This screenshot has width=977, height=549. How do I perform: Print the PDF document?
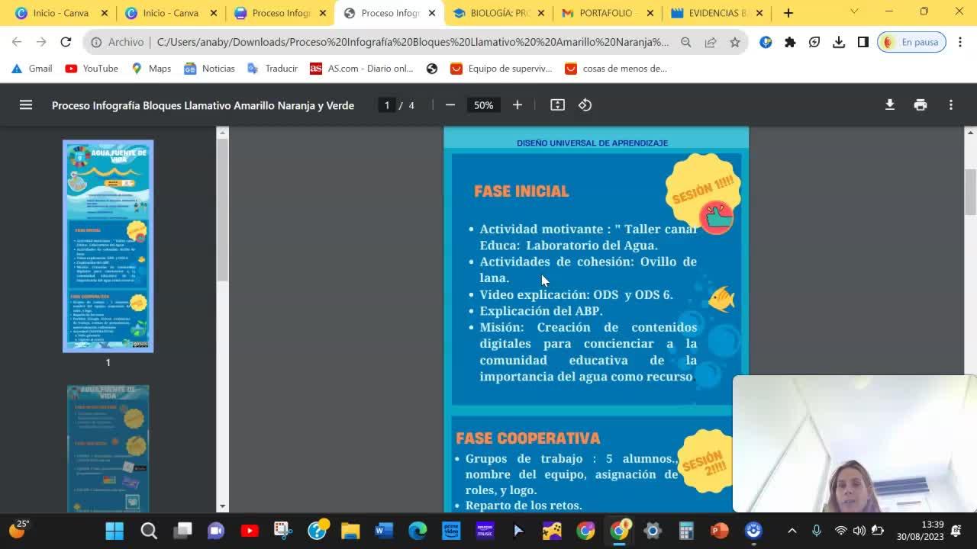[921, 105]
